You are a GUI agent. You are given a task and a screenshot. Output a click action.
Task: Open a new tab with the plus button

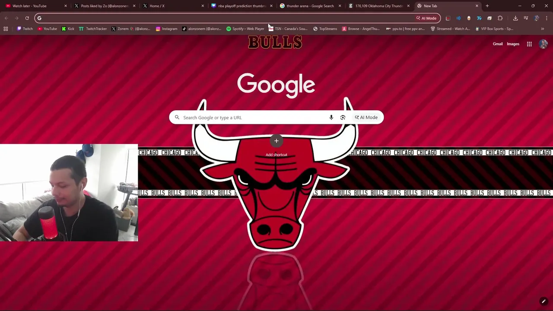point(487,6)
